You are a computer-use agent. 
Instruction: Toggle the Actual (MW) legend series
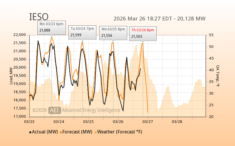pos(44,132)
